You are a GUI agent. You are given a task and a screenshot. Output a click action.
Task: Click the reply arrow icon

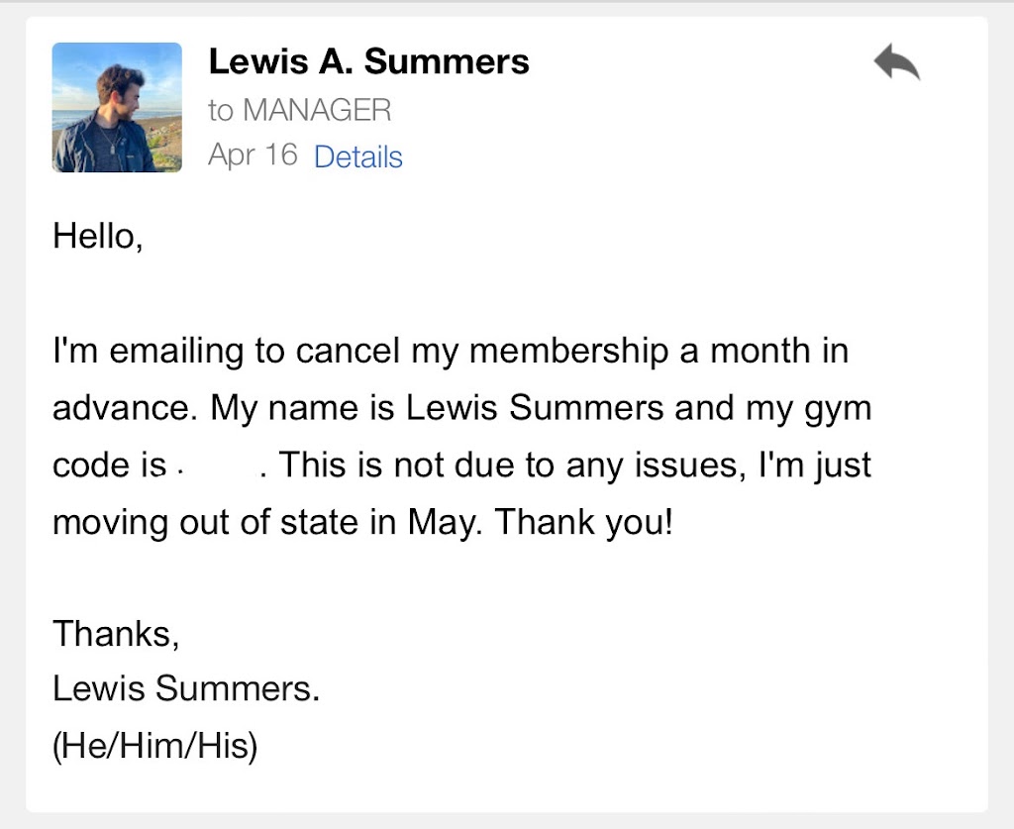pyautogui.click(x=897, y=63)
